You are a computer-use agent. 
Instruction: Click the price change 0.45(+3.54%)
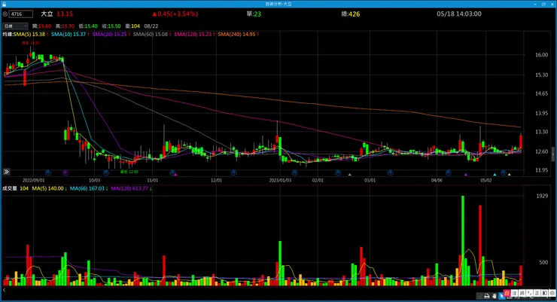tap(175, 14)
